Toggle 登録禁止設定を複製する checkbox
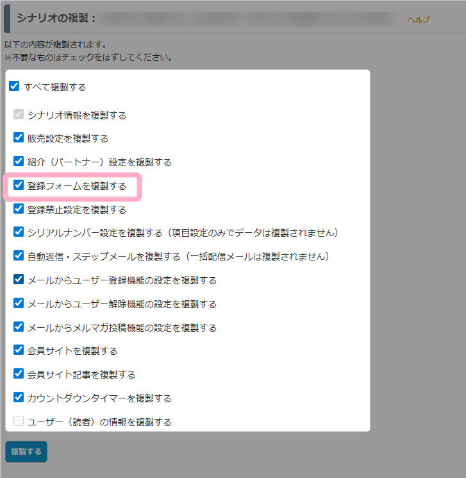Viewport: 466px width, 478px height. tap(19, 209)
